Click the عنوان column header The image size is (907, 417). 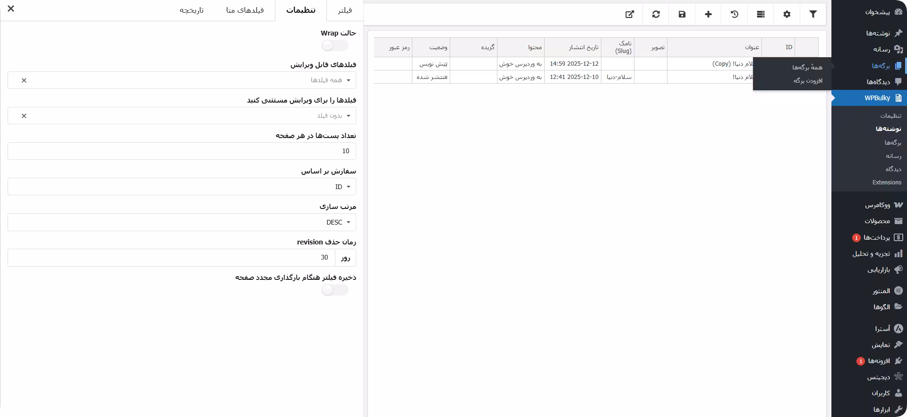click(x=714, y=47)
